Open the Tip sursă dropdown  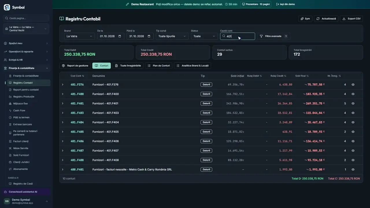point(172,36)
